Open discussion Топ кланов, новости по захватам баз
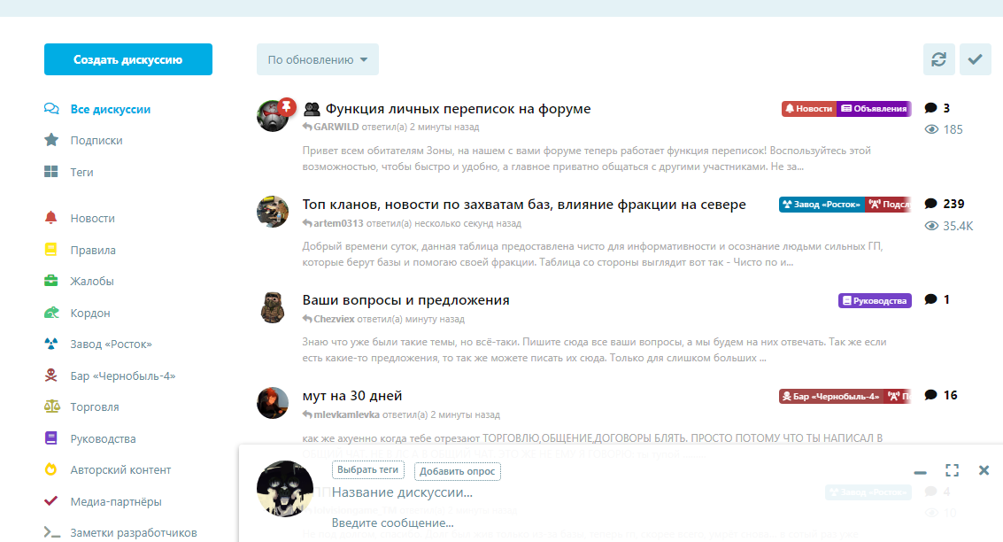 pos(524,204)
